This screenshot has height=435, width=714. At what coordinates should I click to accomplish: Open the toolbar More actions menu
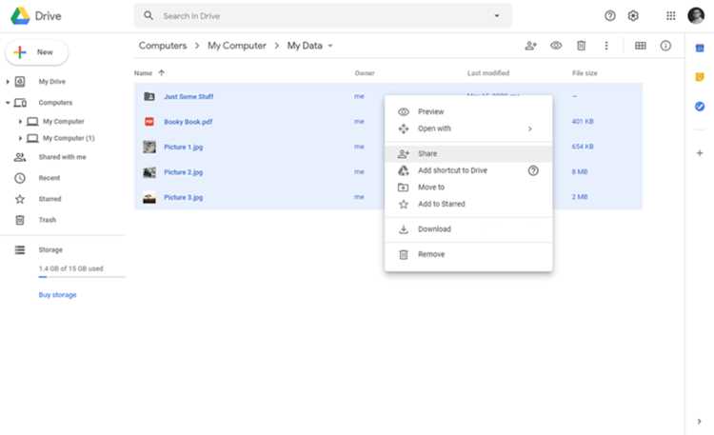(x=606, y=46)
